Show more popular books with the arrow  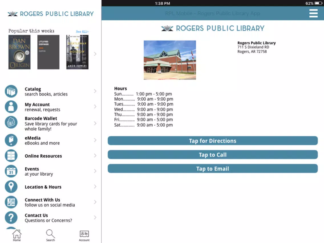tap(95, 54)
